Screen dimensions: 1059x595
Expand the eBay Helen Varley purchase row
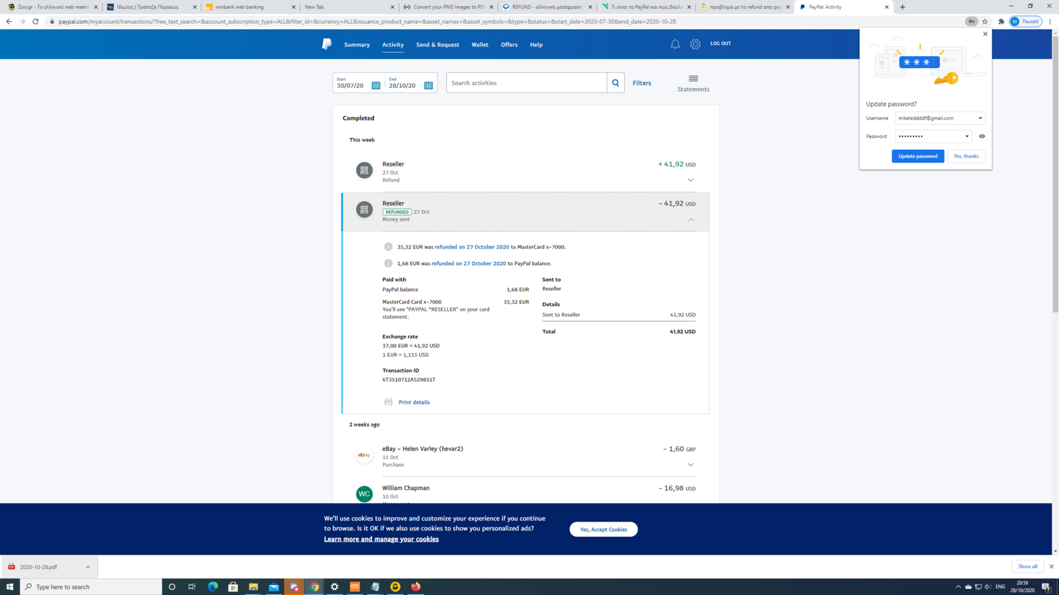click(x=690, y=465)
